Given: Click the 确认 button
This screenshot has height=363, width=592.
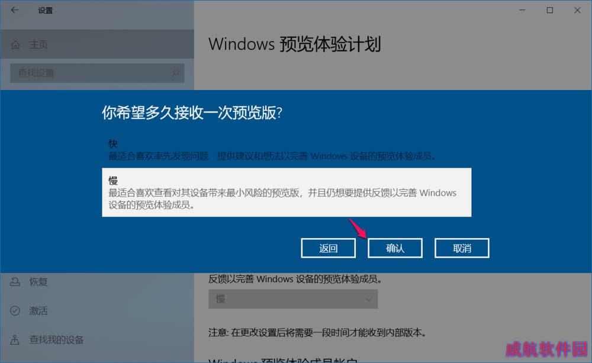Looking at the screenshot, I should point(395,248).
